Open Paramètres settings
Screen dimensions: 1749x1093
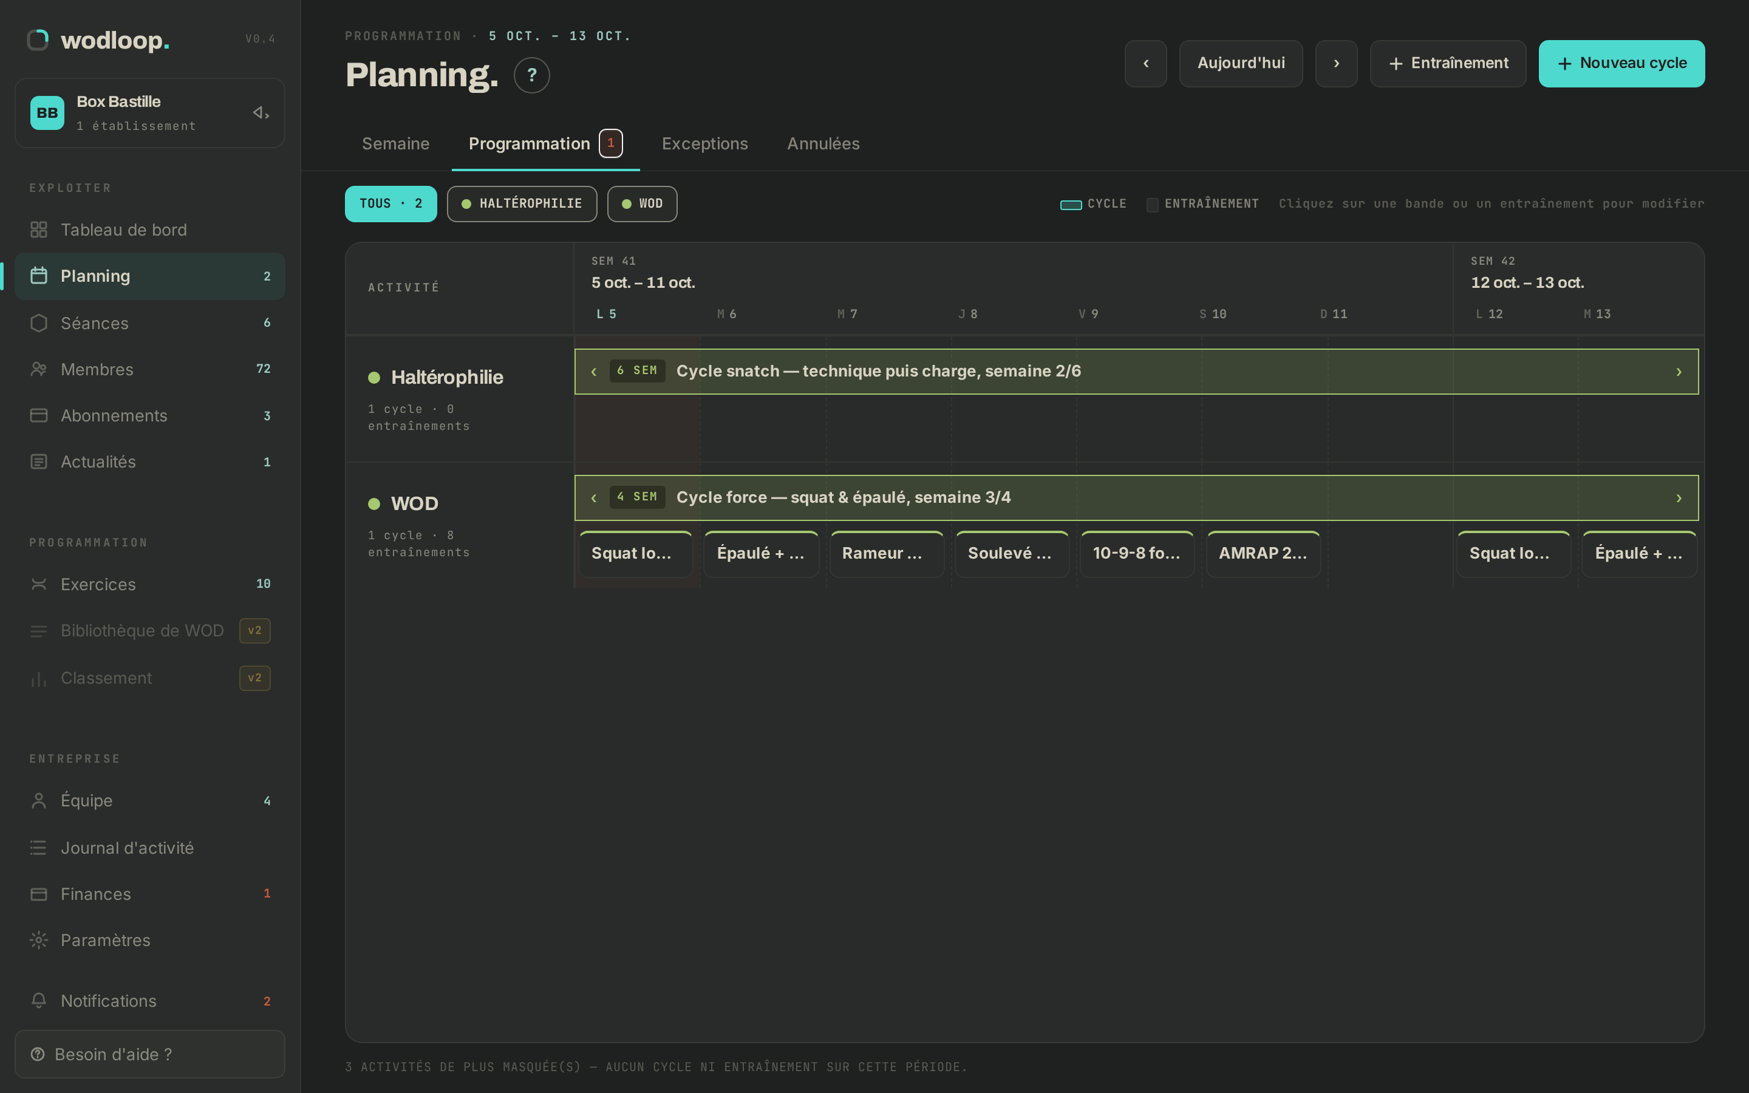pos(149,941)
